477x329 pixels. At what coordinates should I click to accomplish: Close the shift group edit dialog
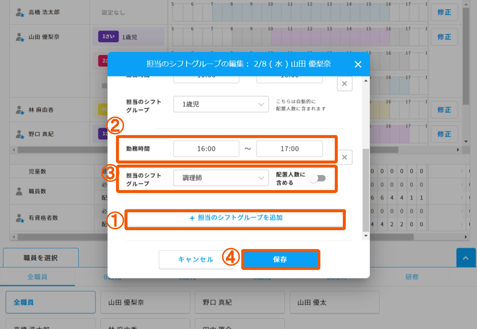[358, 64]
